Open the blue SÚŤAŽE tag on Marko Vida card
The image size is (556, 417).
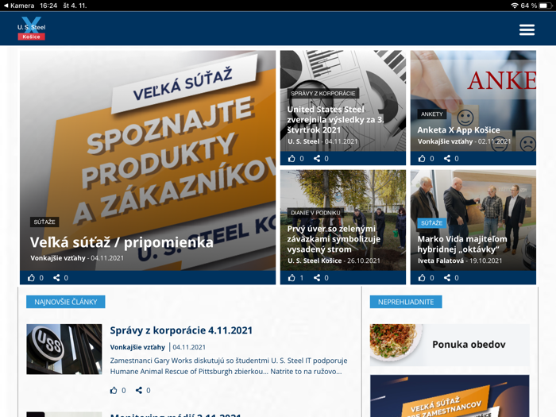point(431,223)
